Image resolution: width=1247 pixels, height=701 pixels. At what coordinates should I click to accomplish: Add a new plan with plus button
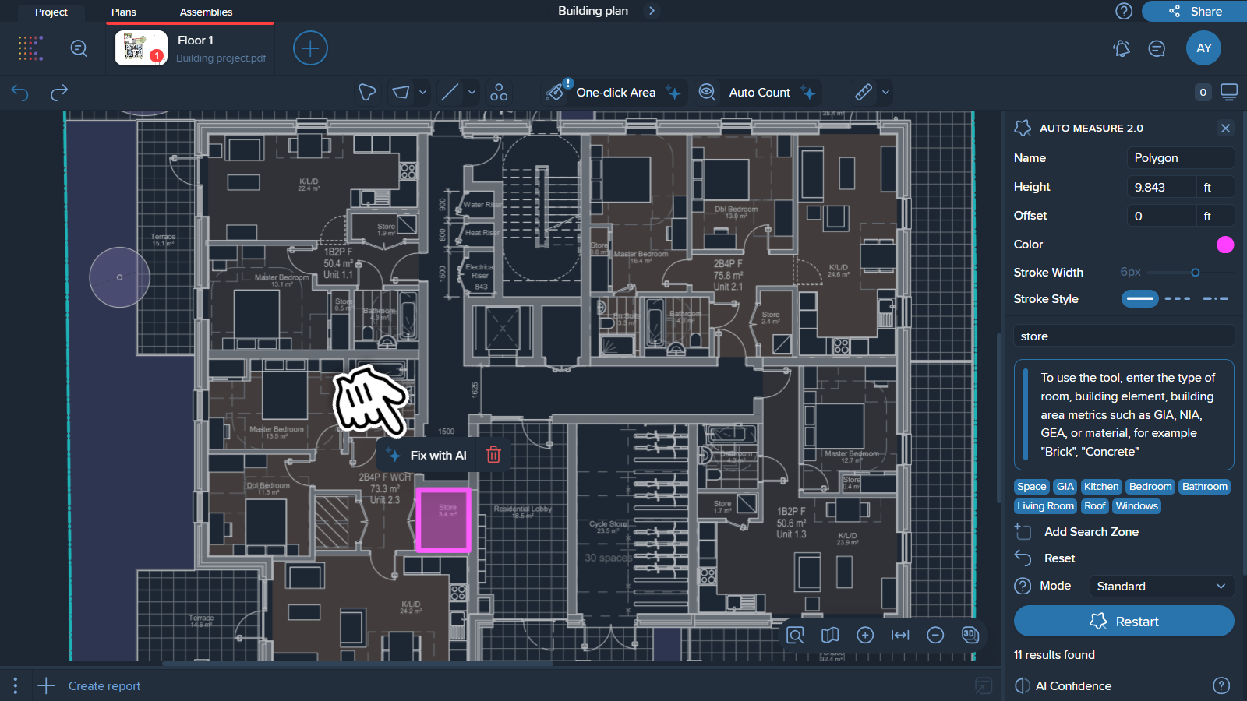(310, 48)
